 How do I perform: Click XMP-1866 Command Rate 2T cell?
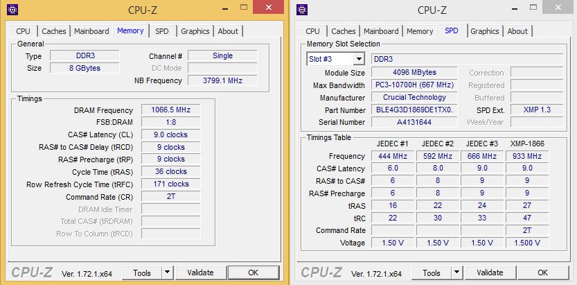coord(527,230)
